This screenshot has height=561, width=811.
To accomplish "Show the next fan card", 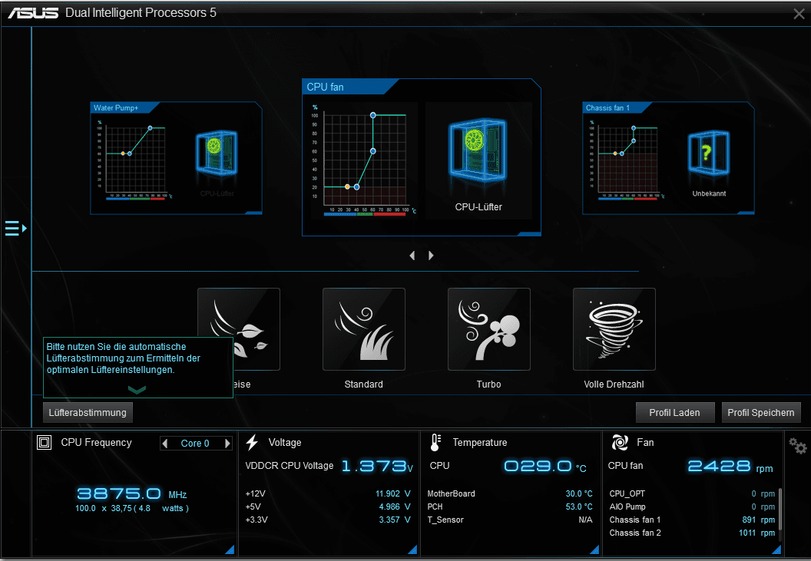I will (431, 256).
